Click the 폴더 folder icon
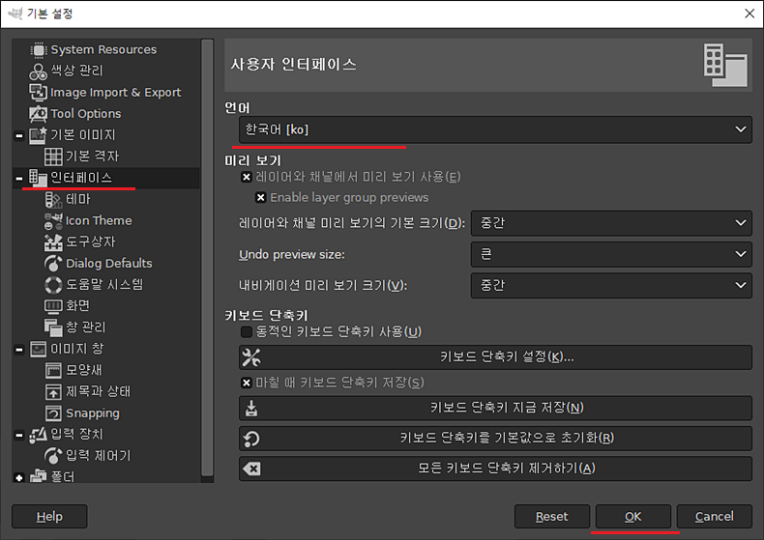764x540 pixels. (x=38, y=476)
